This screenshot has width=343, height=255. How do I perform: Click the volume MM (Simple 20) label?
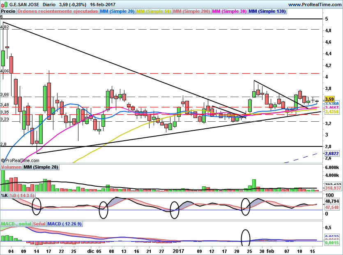click(x=41, y=167)
